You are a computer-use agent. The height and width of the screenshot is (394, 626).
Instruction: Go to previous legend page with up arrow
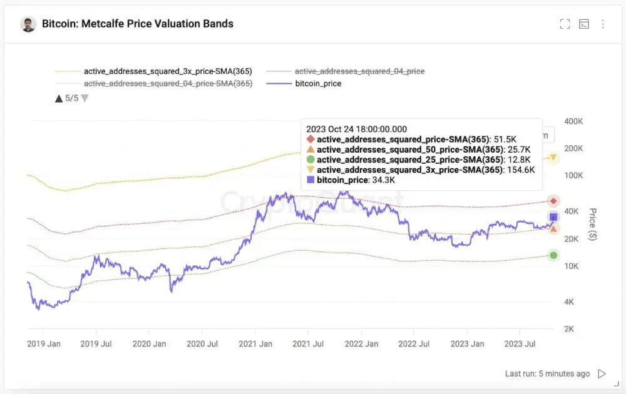tap(59, 98)
